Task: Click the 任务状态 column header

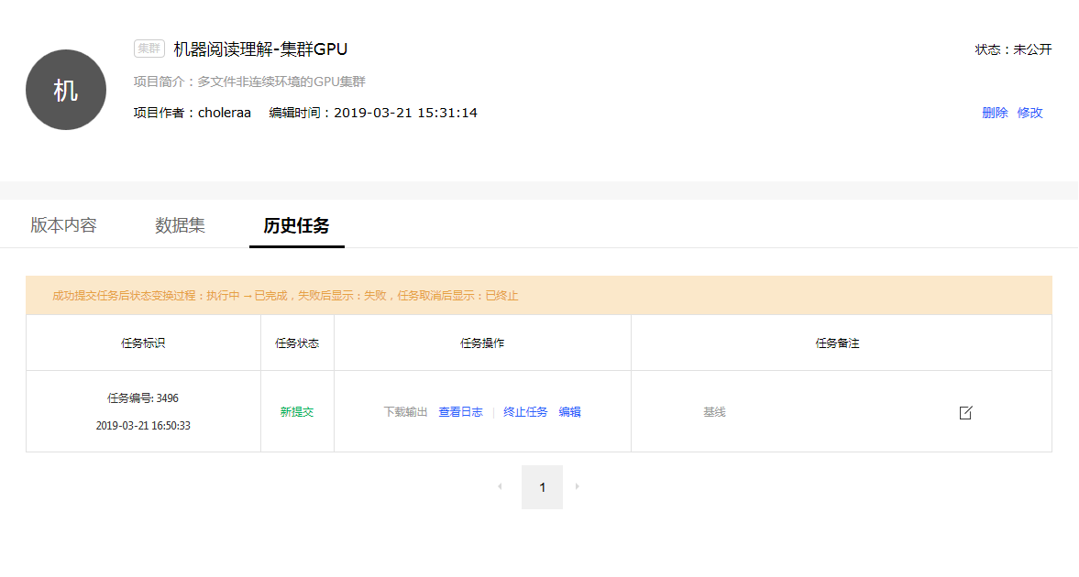Action: tap(297, 343)
